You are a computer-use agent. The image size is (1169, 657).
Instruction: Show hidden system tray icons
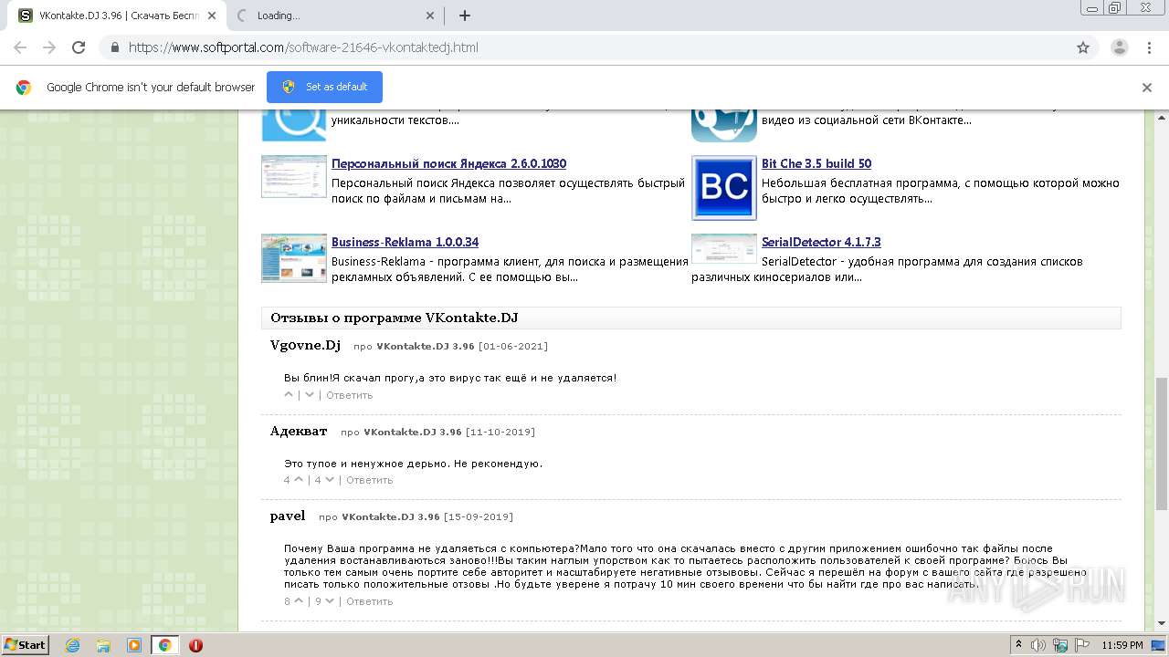[x=1018, y=645]
